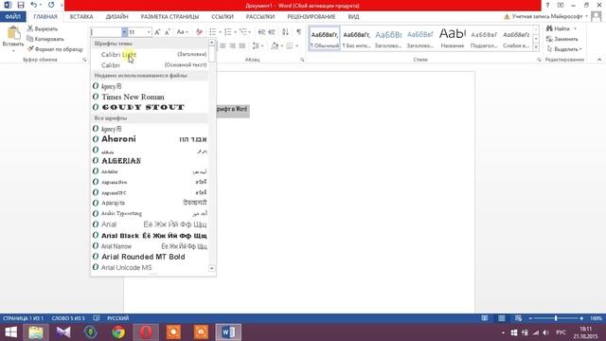Switch to the Insert tab
This screenshot has height=341, width=606.
point(81,17)
